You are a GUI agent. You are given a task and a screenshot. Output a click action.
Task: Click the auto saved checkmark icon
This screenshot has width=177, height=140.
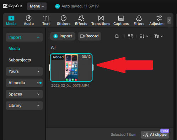coord(58,6)
